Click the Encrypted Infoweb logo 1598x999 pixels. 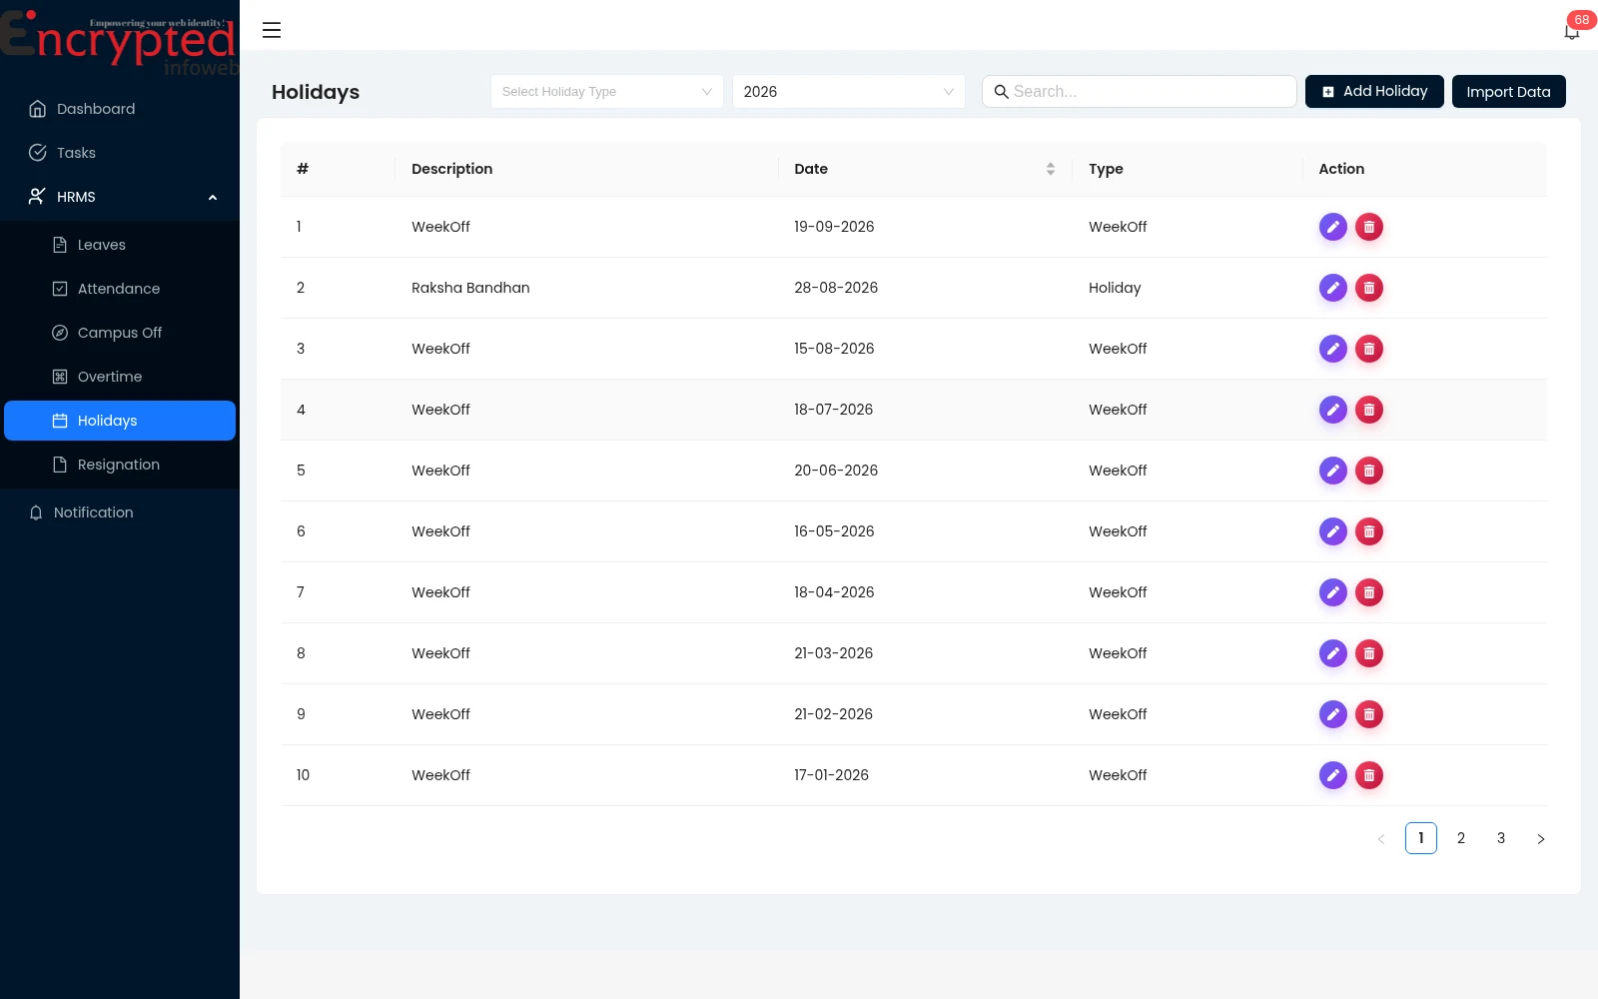(120, 42)
